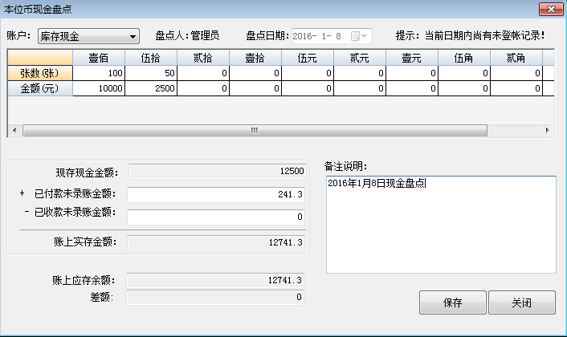Click the 金额 cell showing 10000
Screen dimensions: 567x337
point(99,88)
